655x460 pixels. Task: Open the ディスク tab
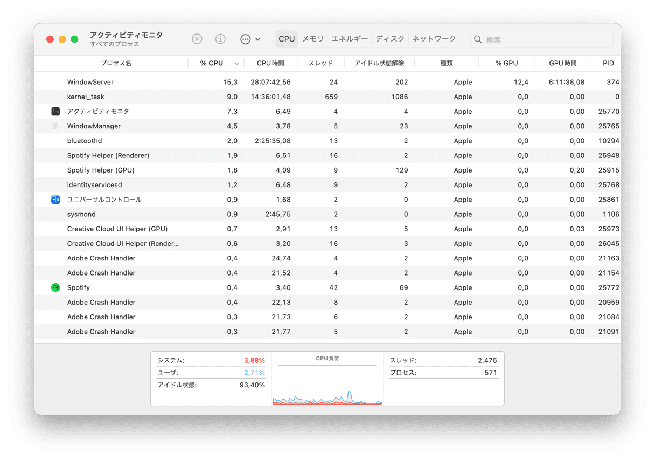[x=390, y=39]
